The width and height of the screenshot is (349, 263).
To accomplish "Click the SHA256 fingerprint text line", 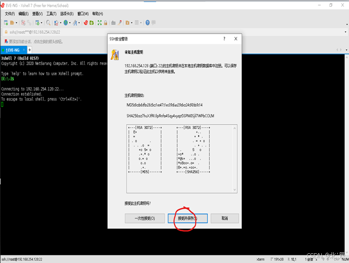I will pos(170,116).
